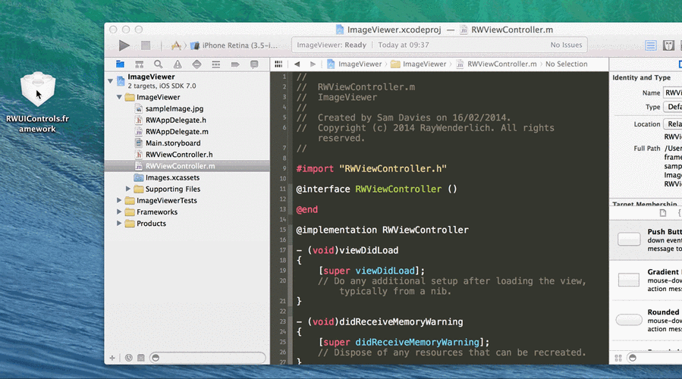The height and width of the screenshot is (379, 682).
Task: Select the Standard editor button
Action: tap(651, 45)
